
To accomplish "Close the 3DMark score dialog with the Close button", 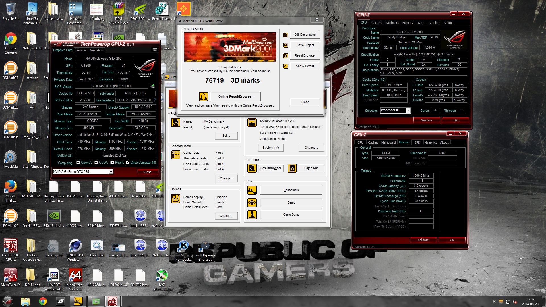I will pyautogui.click(x=305, y=102).
